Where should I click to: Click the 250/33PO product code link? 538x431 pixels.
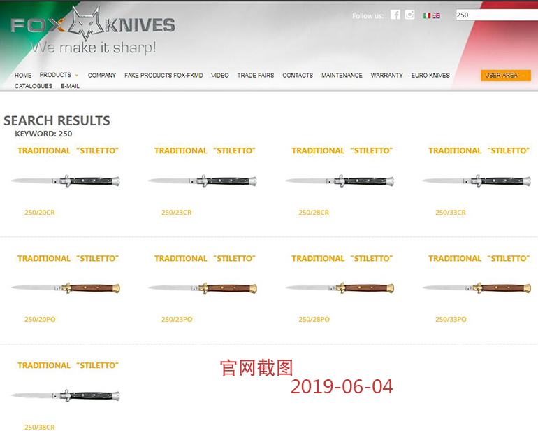[x=451, y=319]
